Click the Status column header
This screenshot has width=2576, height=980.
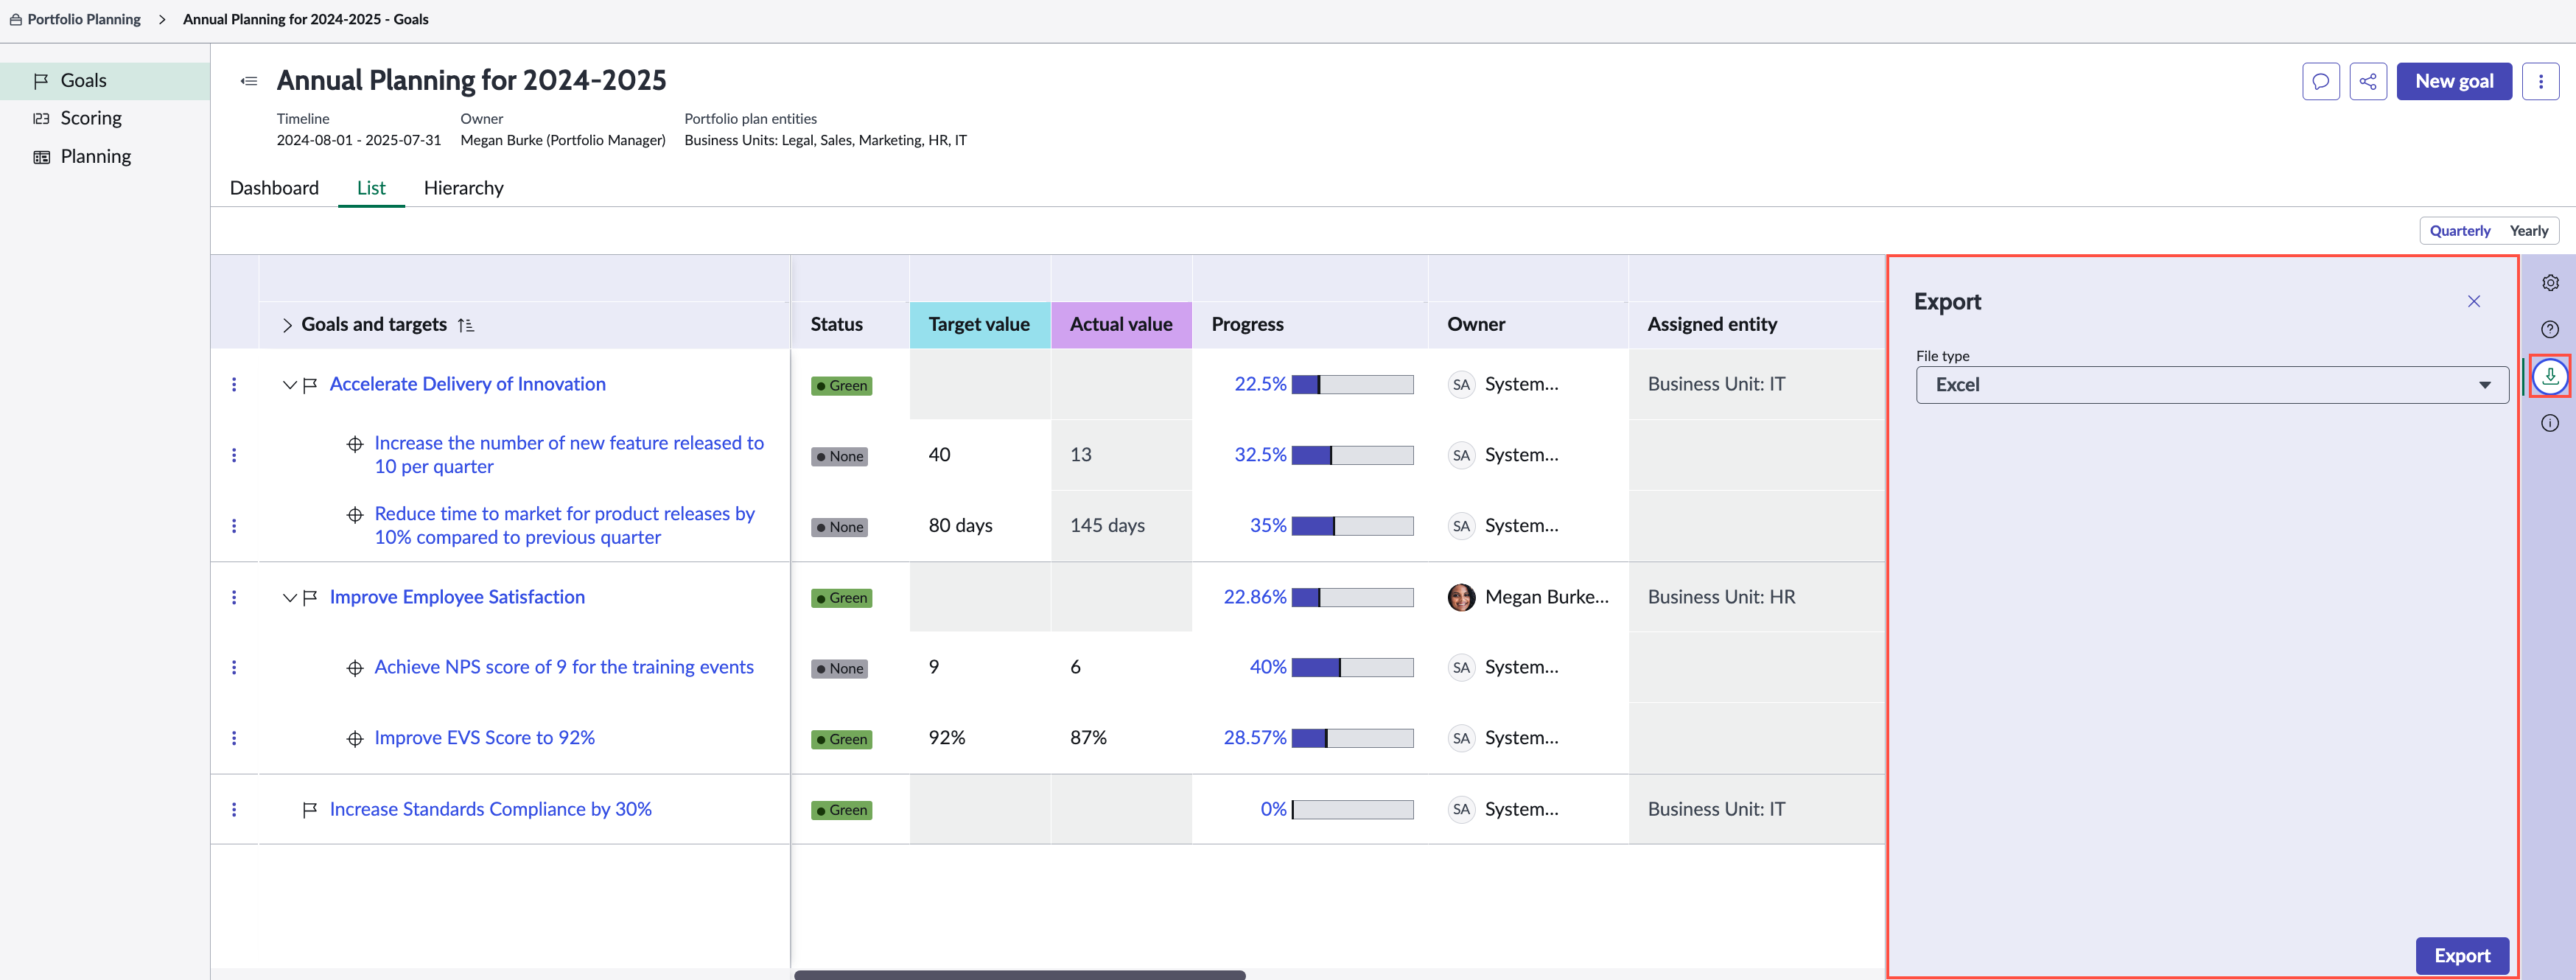[836, 324]
